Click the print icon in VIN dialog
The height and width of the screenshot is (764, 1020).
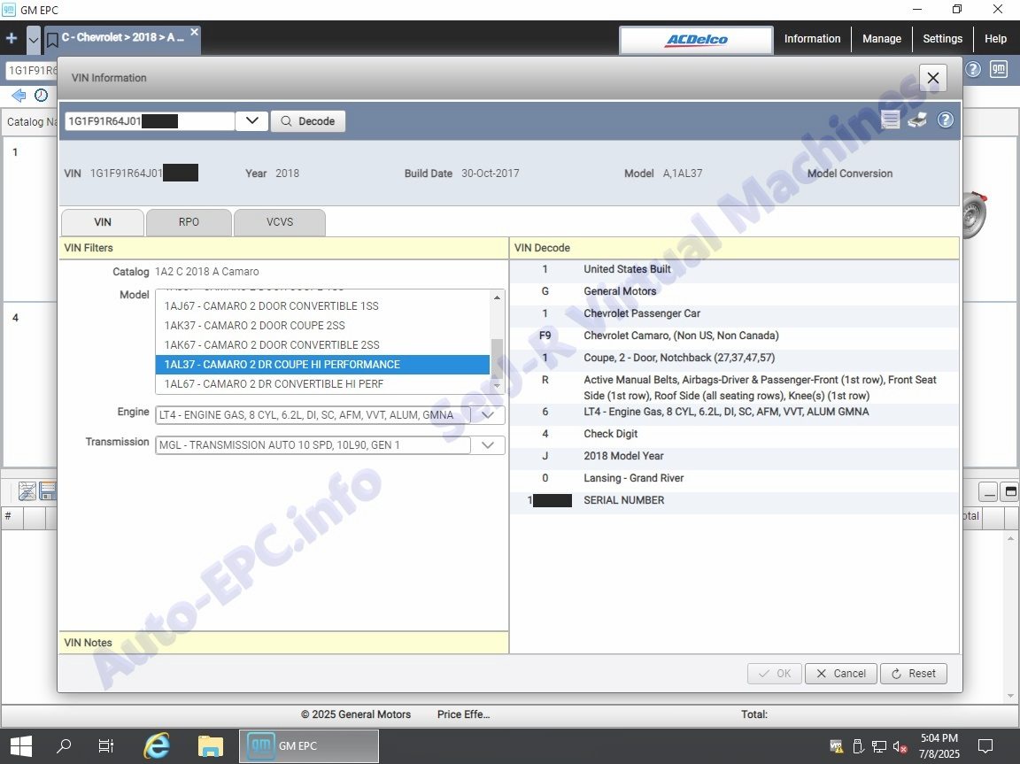(917, 120)
